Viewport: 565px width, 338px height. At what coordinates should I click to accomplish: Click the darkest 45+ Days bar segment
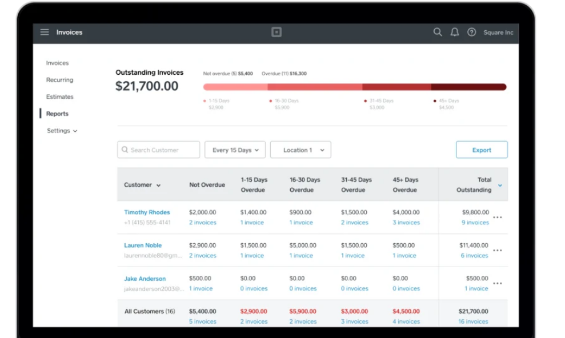pos(468,87)
